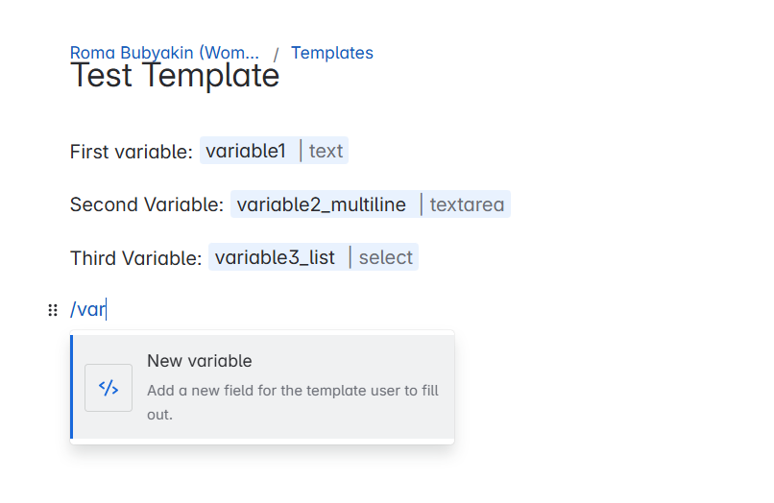This screenshot has height=503, width=774.
Task: Click the six-dot drag handle beside /var
Action: pyautogui.click(x=53, y=310)
